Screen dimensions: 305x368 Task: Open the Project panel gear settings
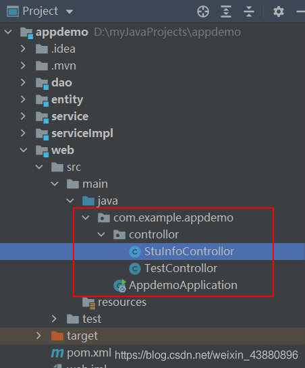279,11
